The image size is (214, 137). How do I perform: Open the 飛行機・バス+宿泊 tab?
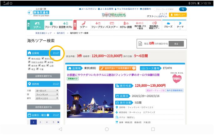(x=141, y=25)
